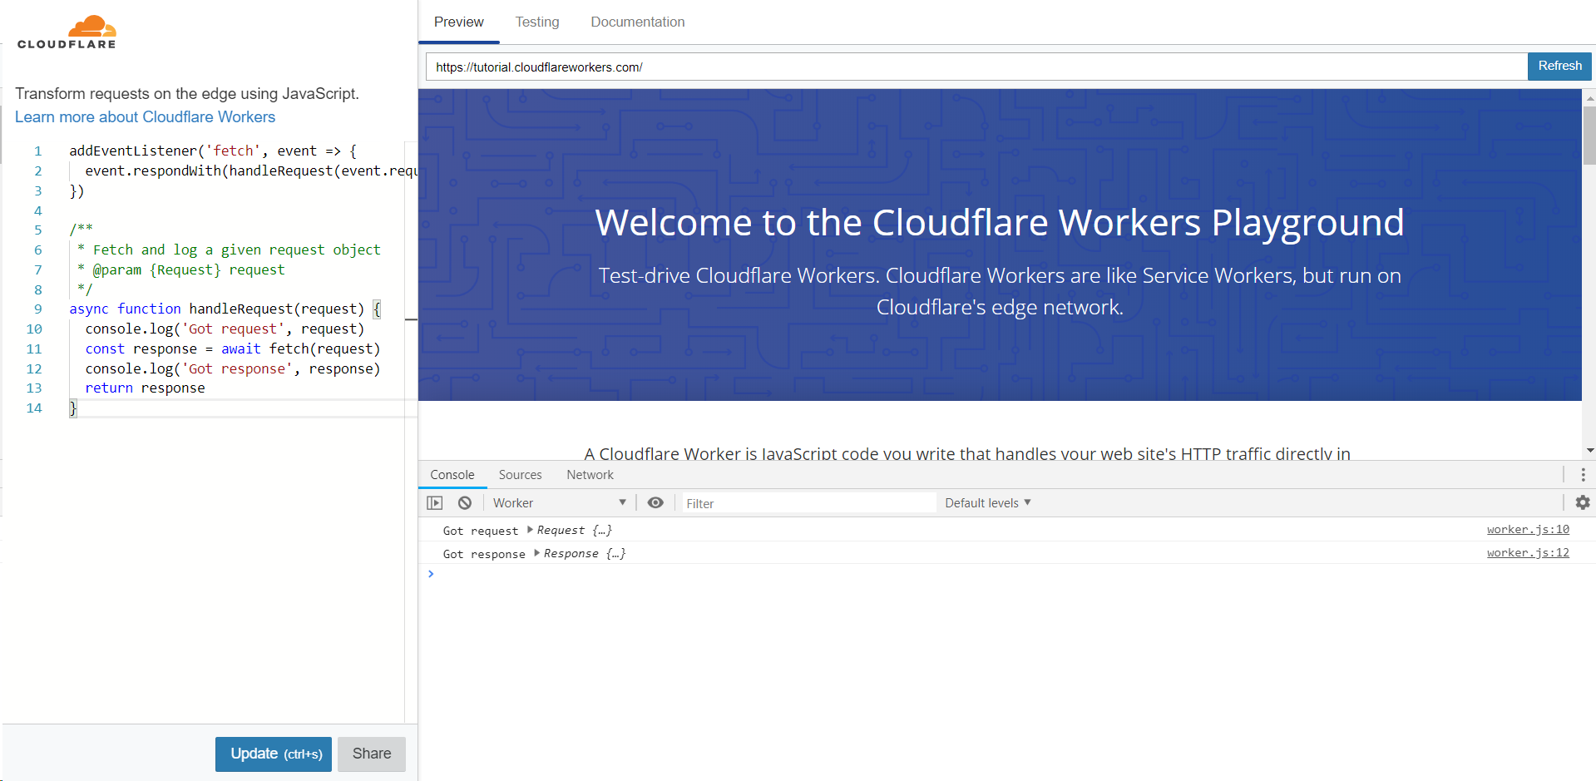Toggle the console sidebar icon

pyautogui.click(x=435, y=502)
